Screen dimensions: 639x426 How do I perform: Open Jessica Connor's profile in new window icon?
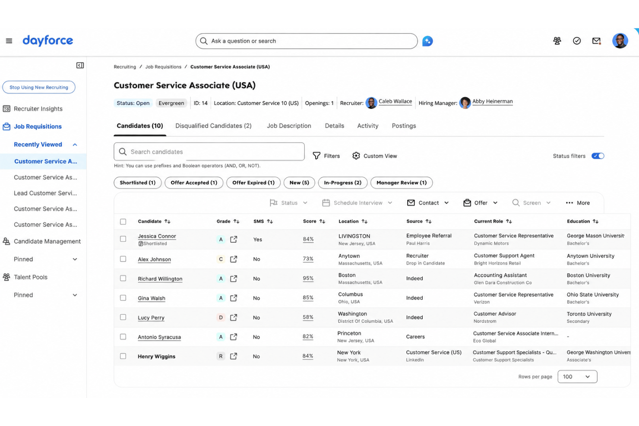[234, 239]
